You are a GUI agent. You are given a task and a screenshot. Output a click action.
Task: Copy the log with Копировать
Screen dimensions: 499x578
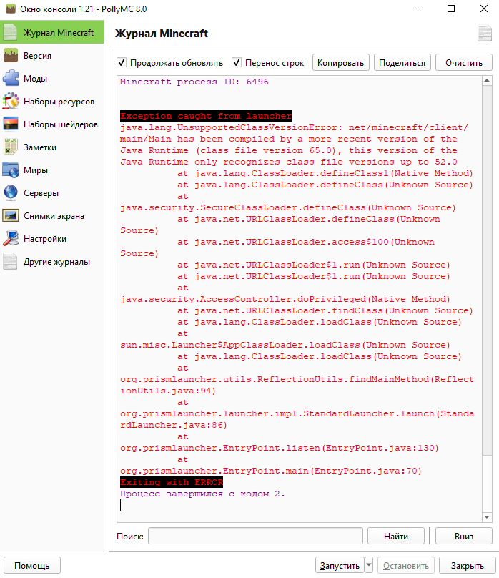340,63
